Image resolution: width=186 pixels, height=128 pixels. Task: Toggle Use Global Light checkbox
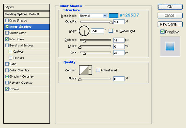pos(111,31)
